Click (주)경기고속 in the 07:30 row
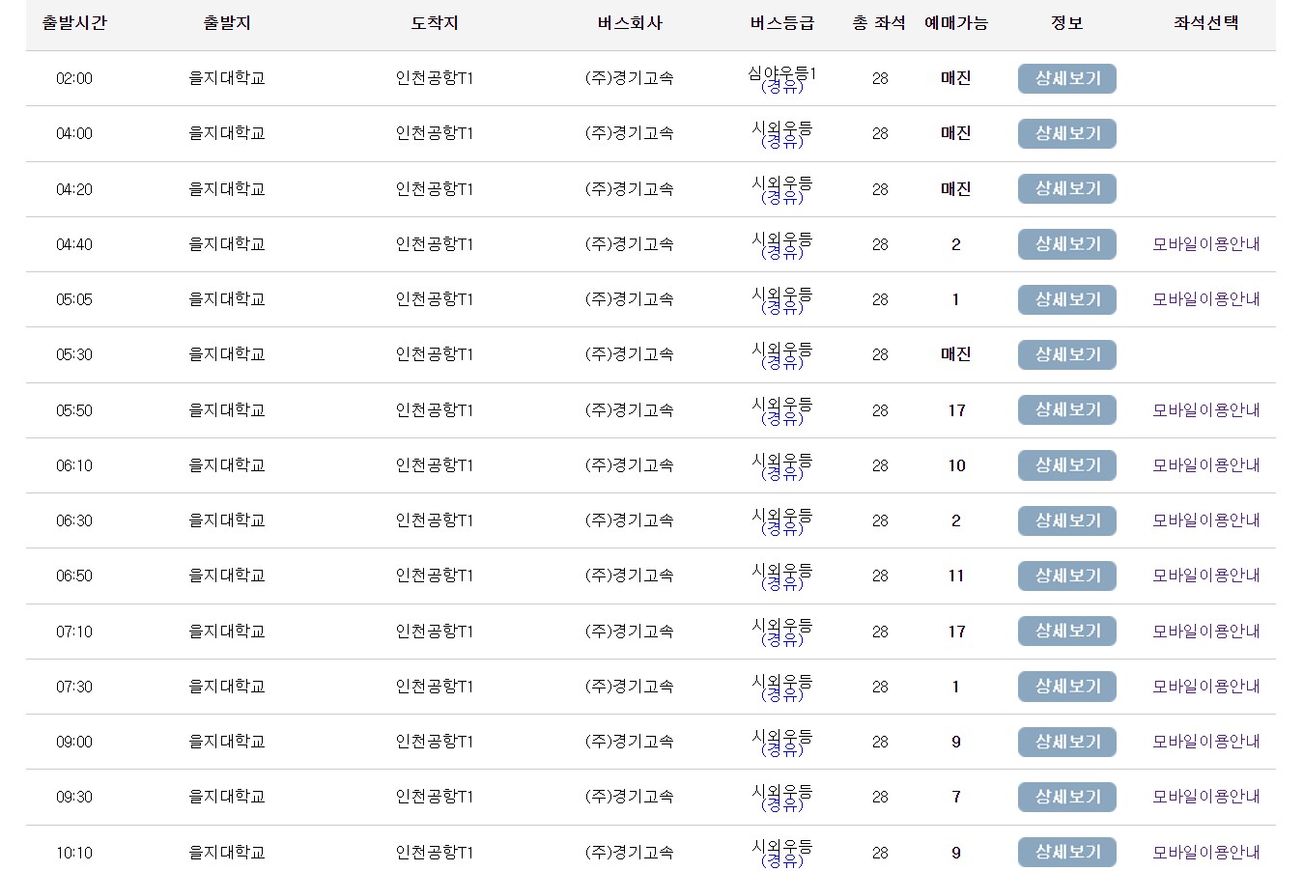The width and height of the screenshot is (1303, 871). click(630, 687)
